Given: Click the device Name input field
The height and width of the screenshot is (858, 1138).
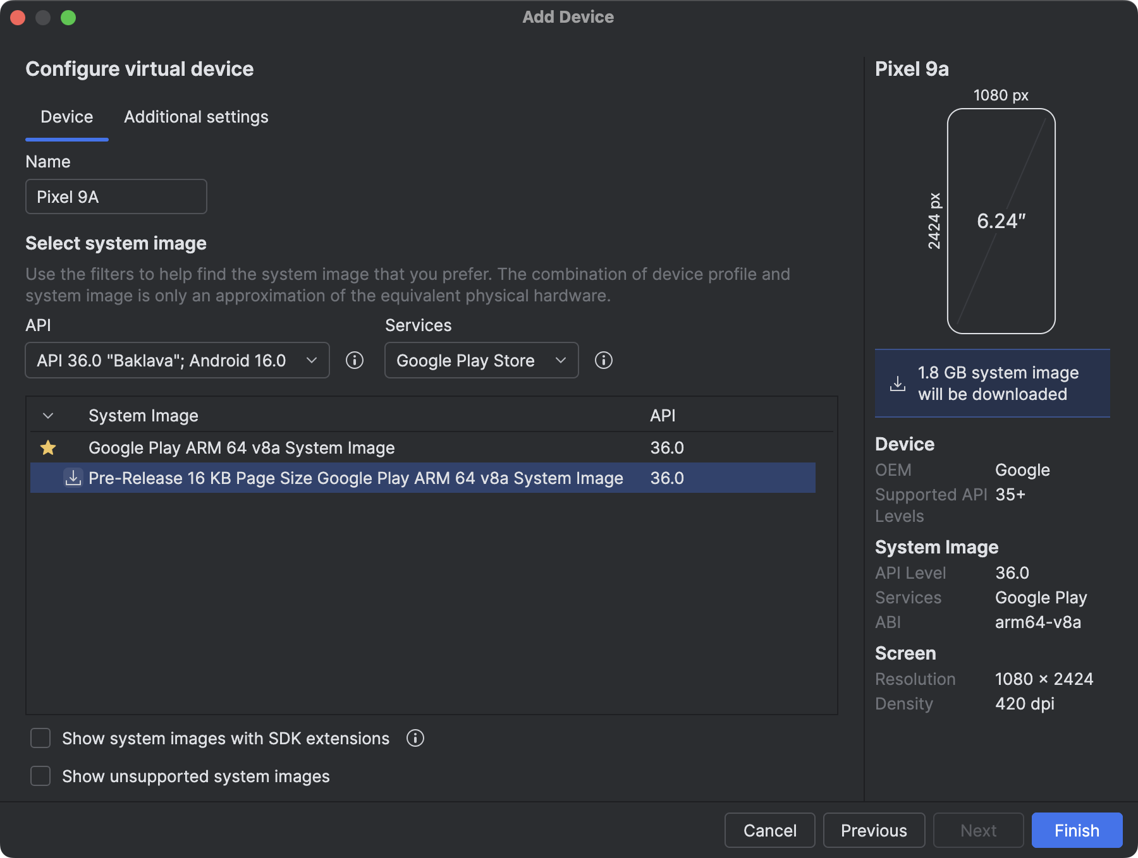Looking at the screenshot, I should (116, 196).
